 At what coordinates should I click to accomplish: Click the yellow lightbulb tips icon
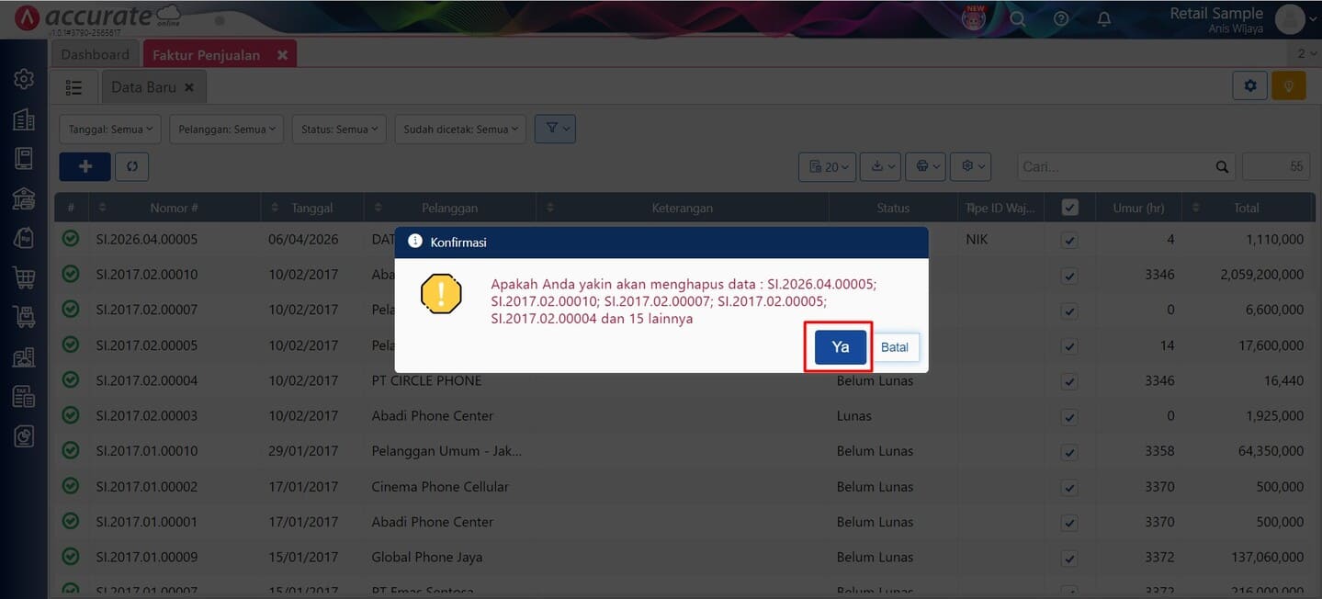[x=1289, y=86]
